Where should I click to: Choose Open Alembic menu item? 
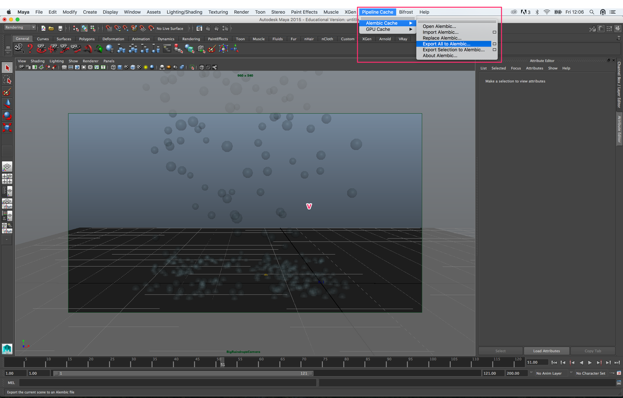[x=439, y=26]
